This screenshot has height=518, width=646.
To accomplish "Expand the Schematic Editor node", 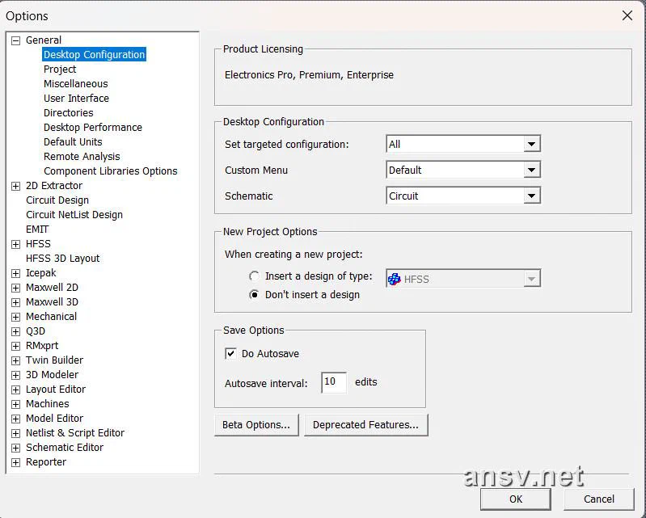I will [15, 448].
